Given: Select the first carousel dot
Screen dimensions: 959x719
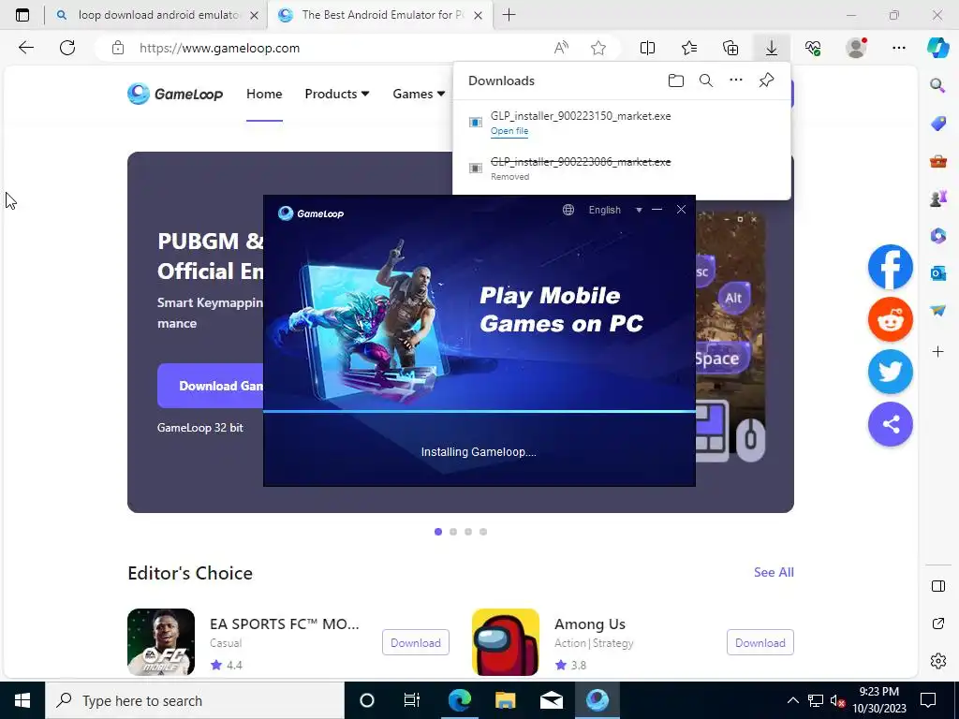Looking at the screenshot, I should (x=438, y=532).
